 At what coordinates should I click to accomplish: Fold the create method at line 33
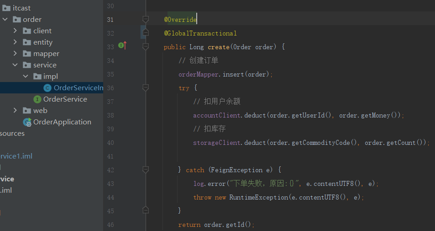pyautogui.click(x=145, y=46)
